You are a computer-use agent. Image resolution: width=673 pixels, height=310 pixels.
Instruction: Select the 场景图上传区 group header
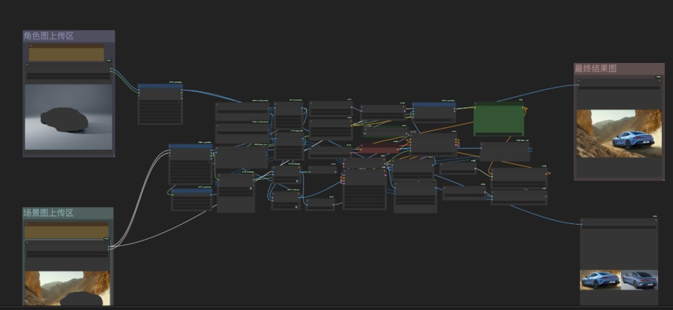tap(49, 213)
